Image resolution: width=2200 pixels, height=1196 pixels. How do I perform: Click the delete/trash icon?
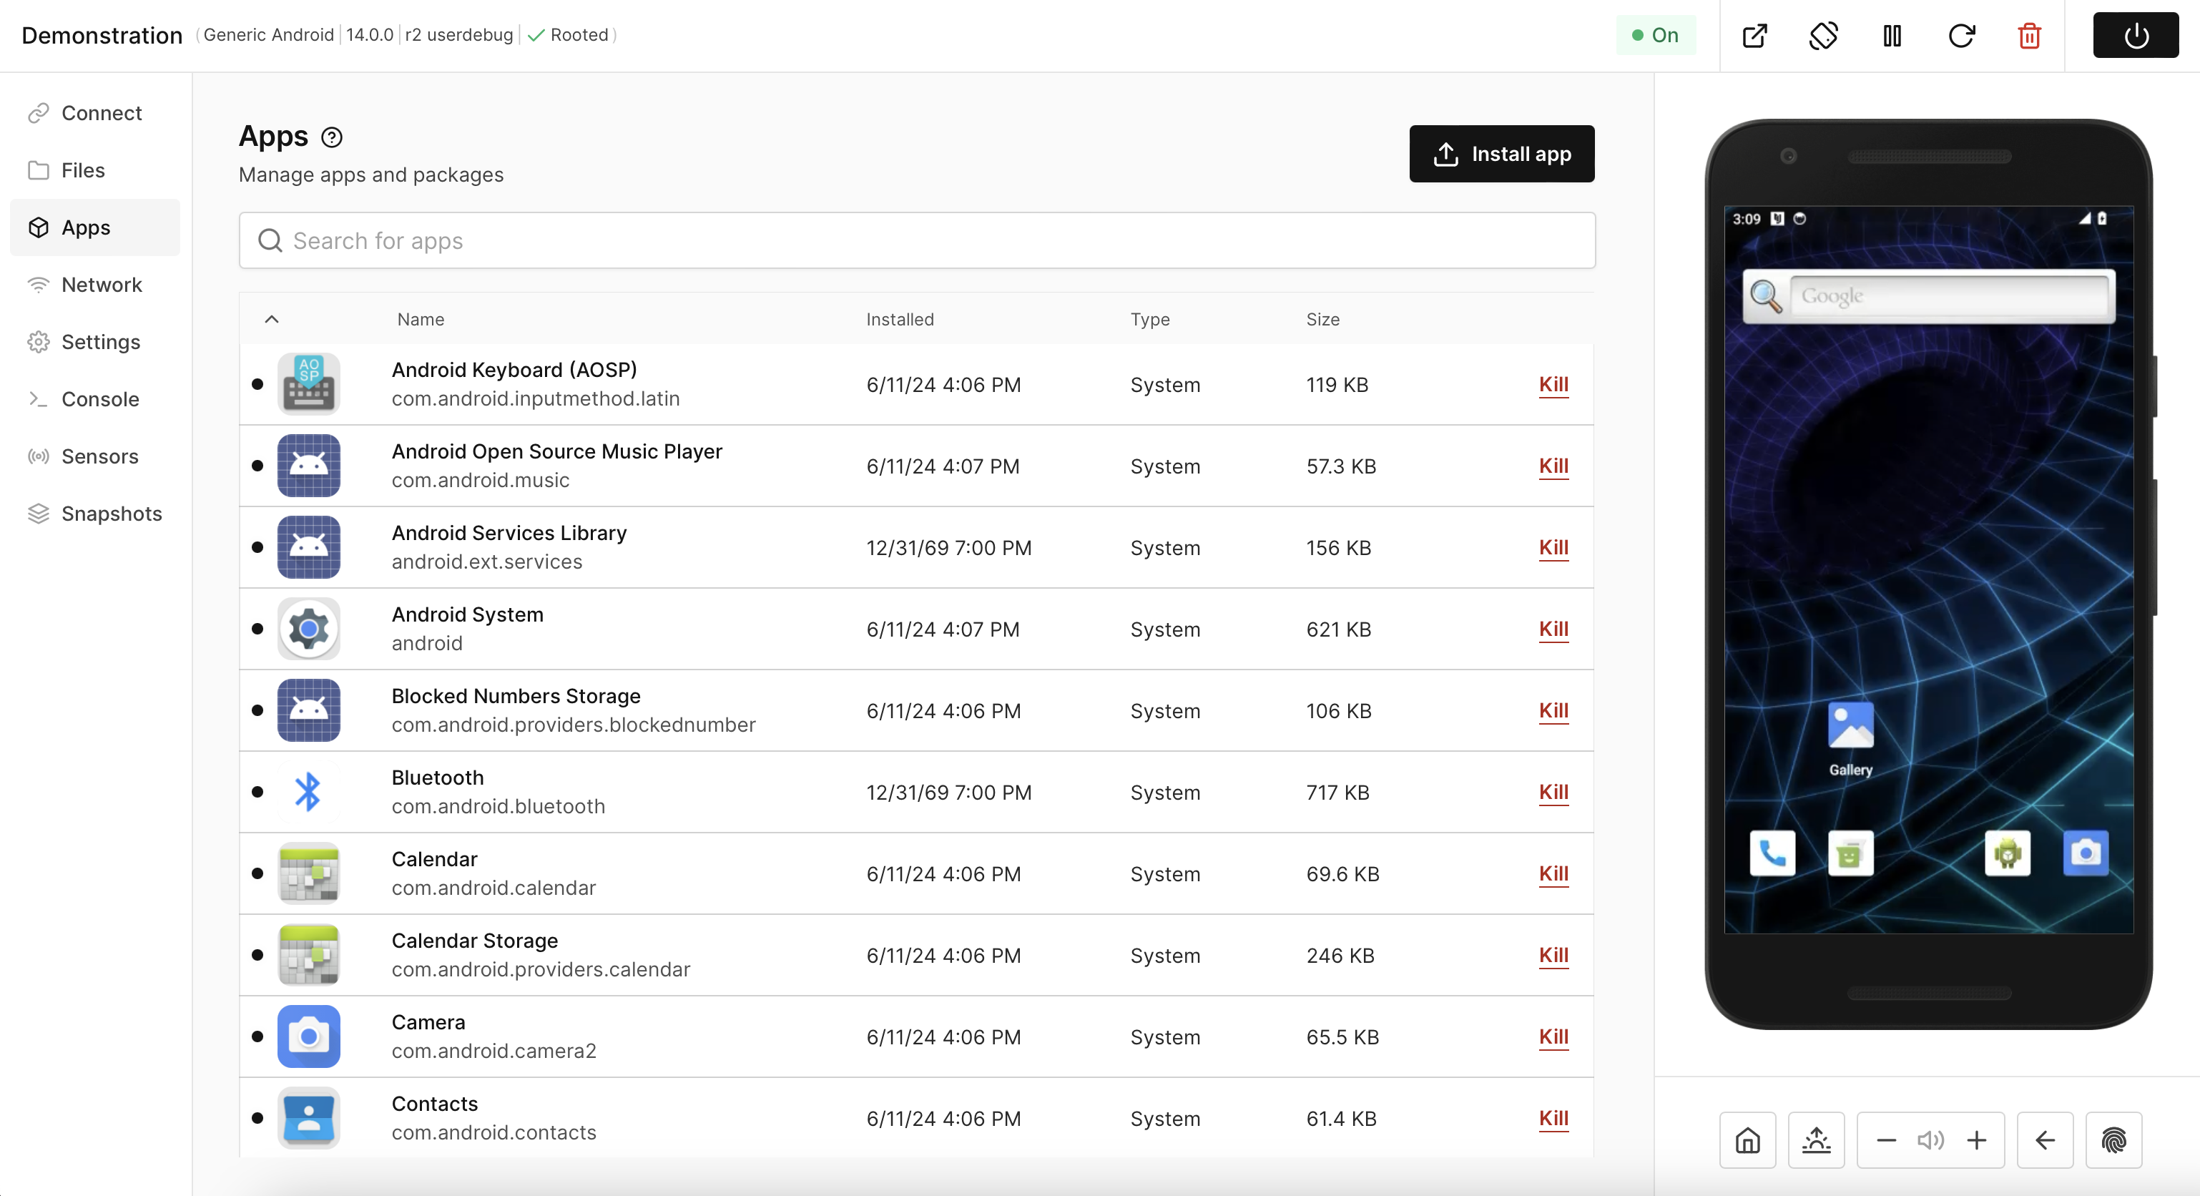[x=2029, y=35]
